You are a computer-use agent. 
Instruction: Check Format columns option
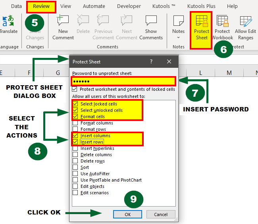(75, 123)
